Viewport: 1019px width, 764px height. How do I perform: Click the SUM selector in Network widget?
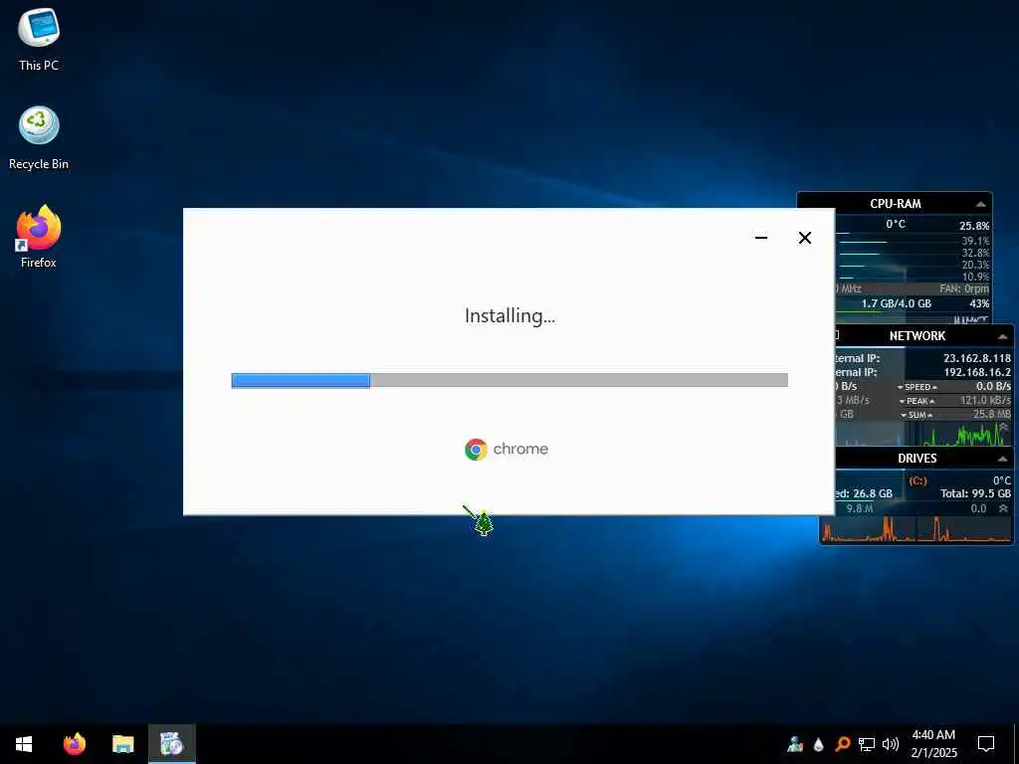(917, 415)
